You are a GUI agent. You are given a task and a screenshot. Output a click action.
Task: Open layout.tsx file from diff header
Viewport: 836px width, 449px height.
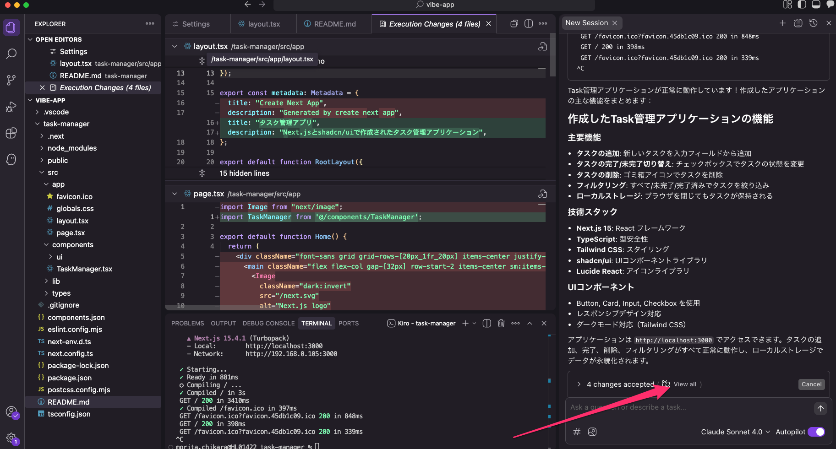(542, 46)
